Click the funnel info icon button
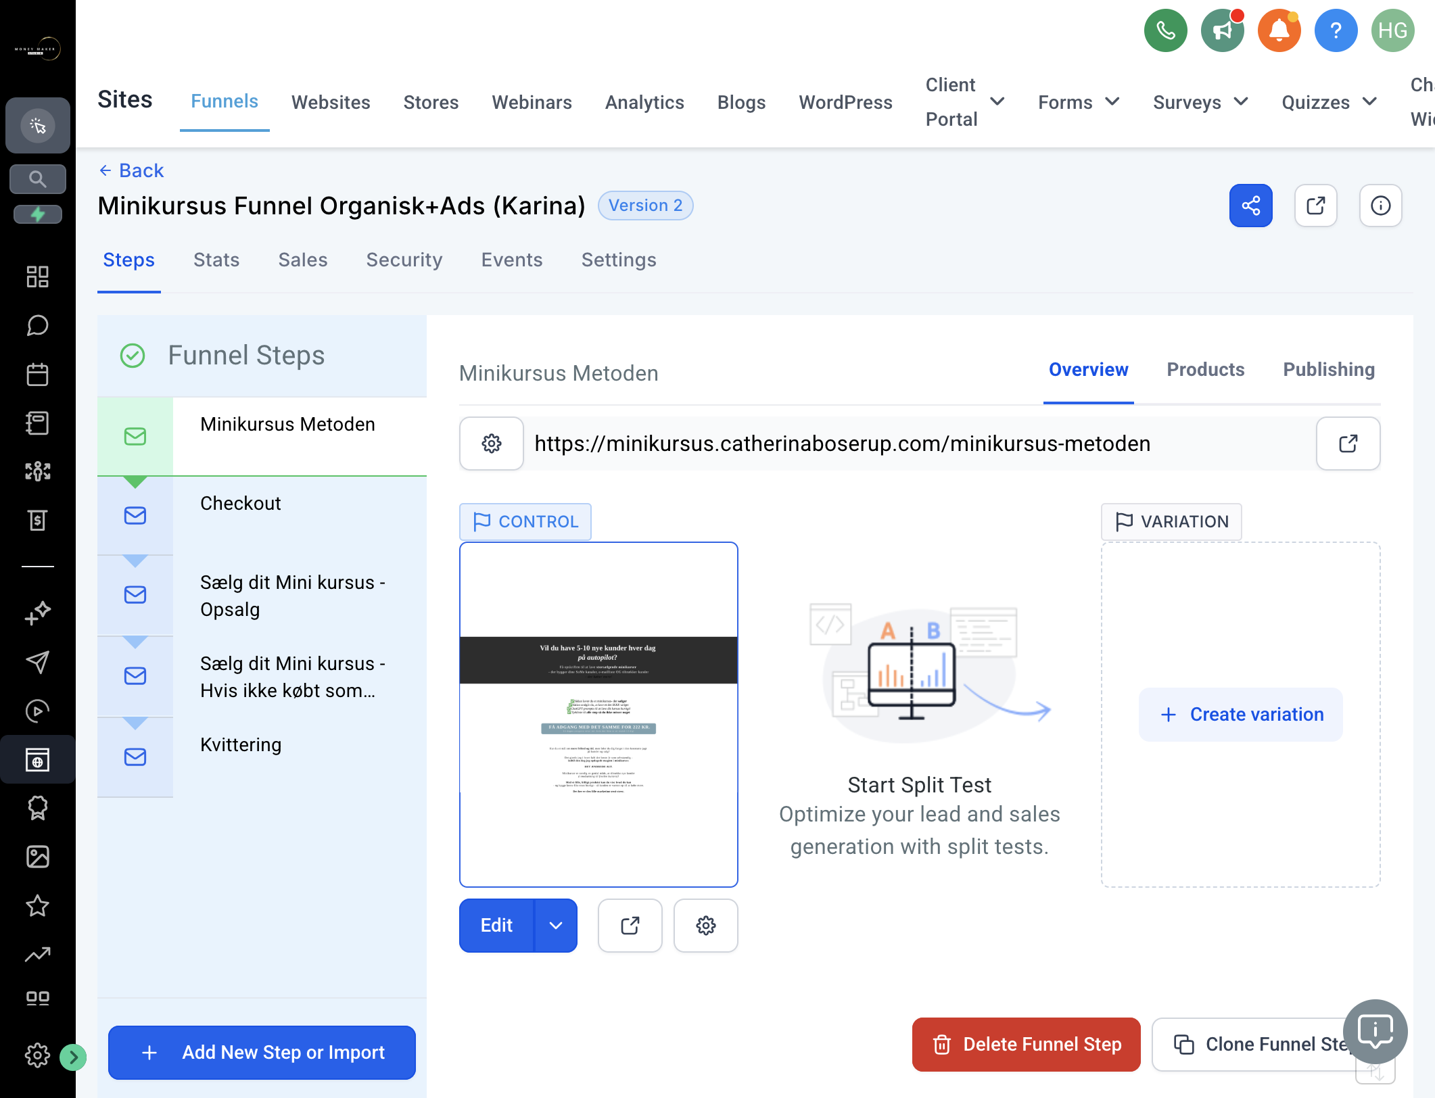This screenshot has width=1435, height=1098. pyautogui.click(x=1380, y=206)
